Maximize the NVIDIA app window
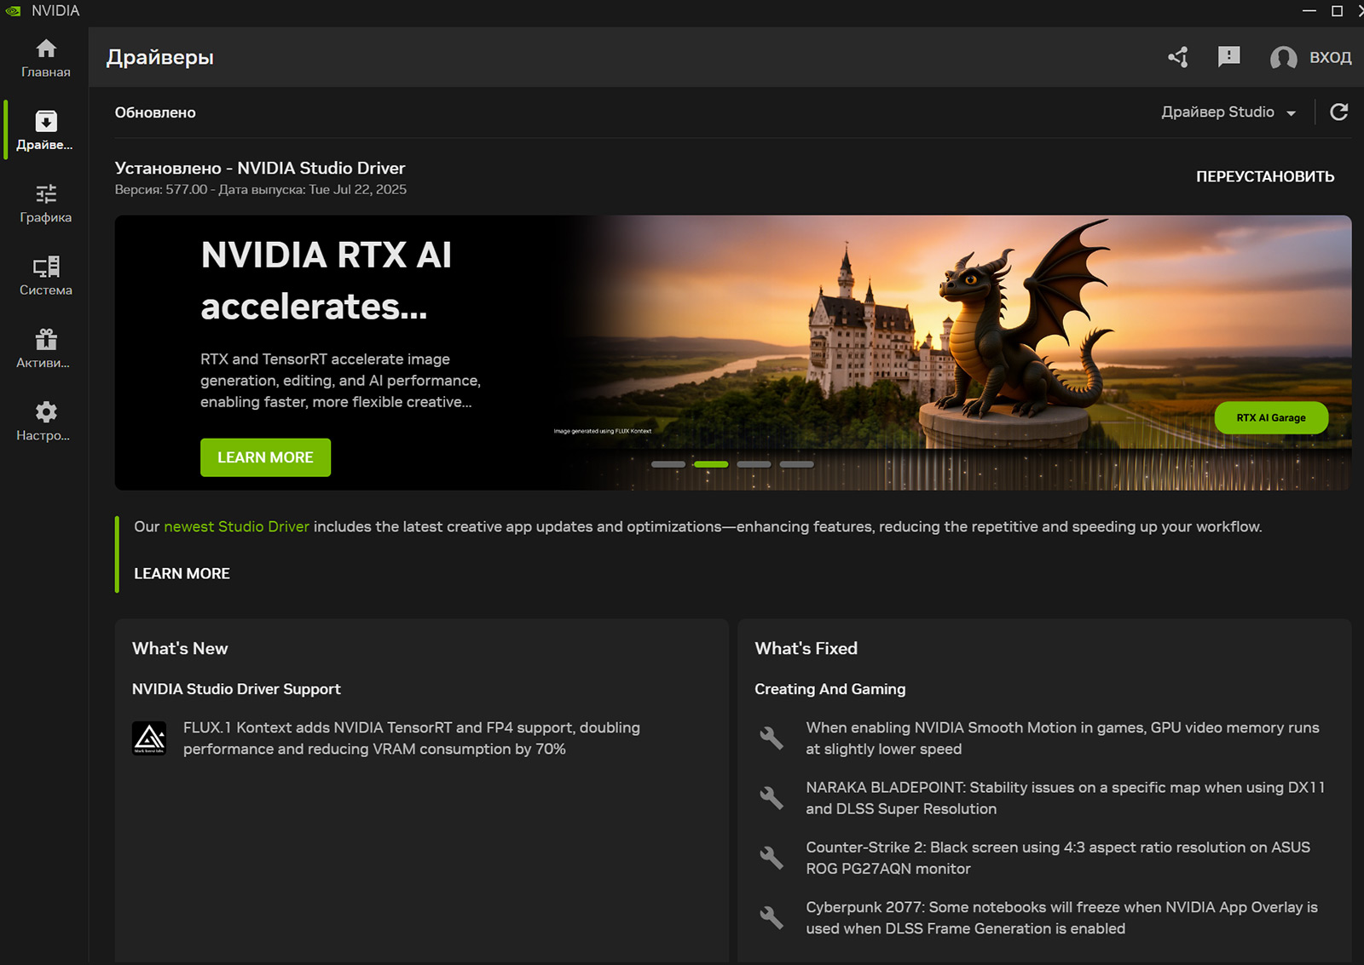This screenshot has width=1364, height=965. point(1337,11)
